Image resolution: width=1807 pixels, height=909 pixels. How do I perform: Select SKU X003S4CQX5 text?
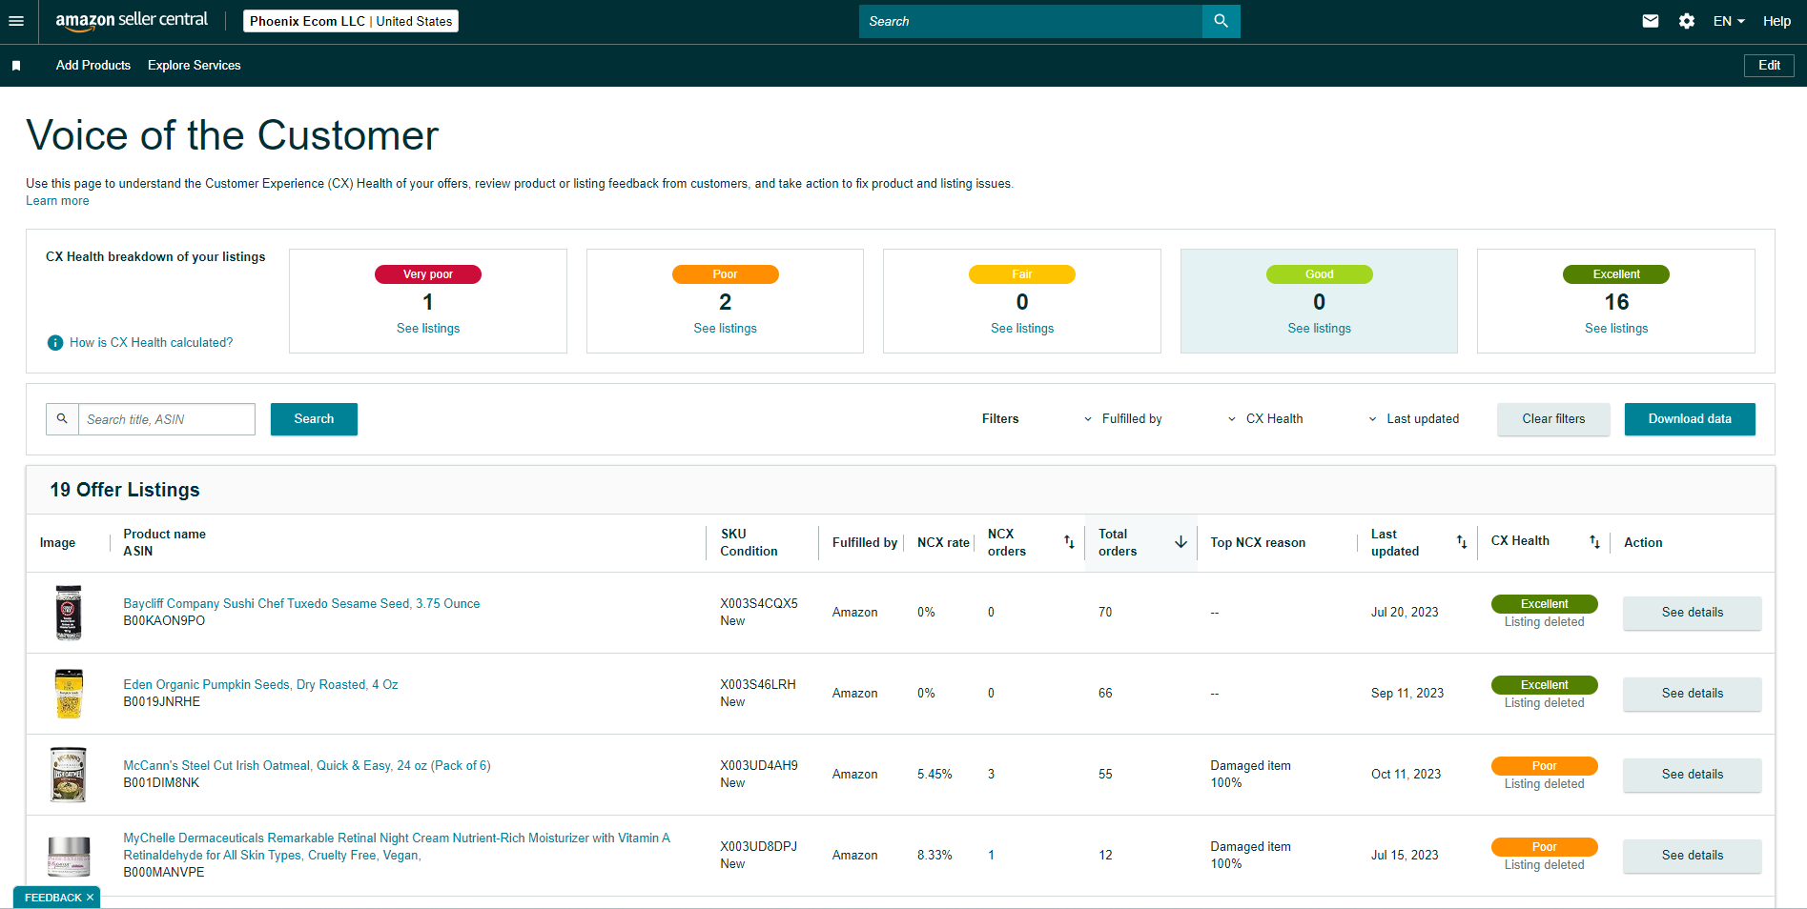click(759, 604)
